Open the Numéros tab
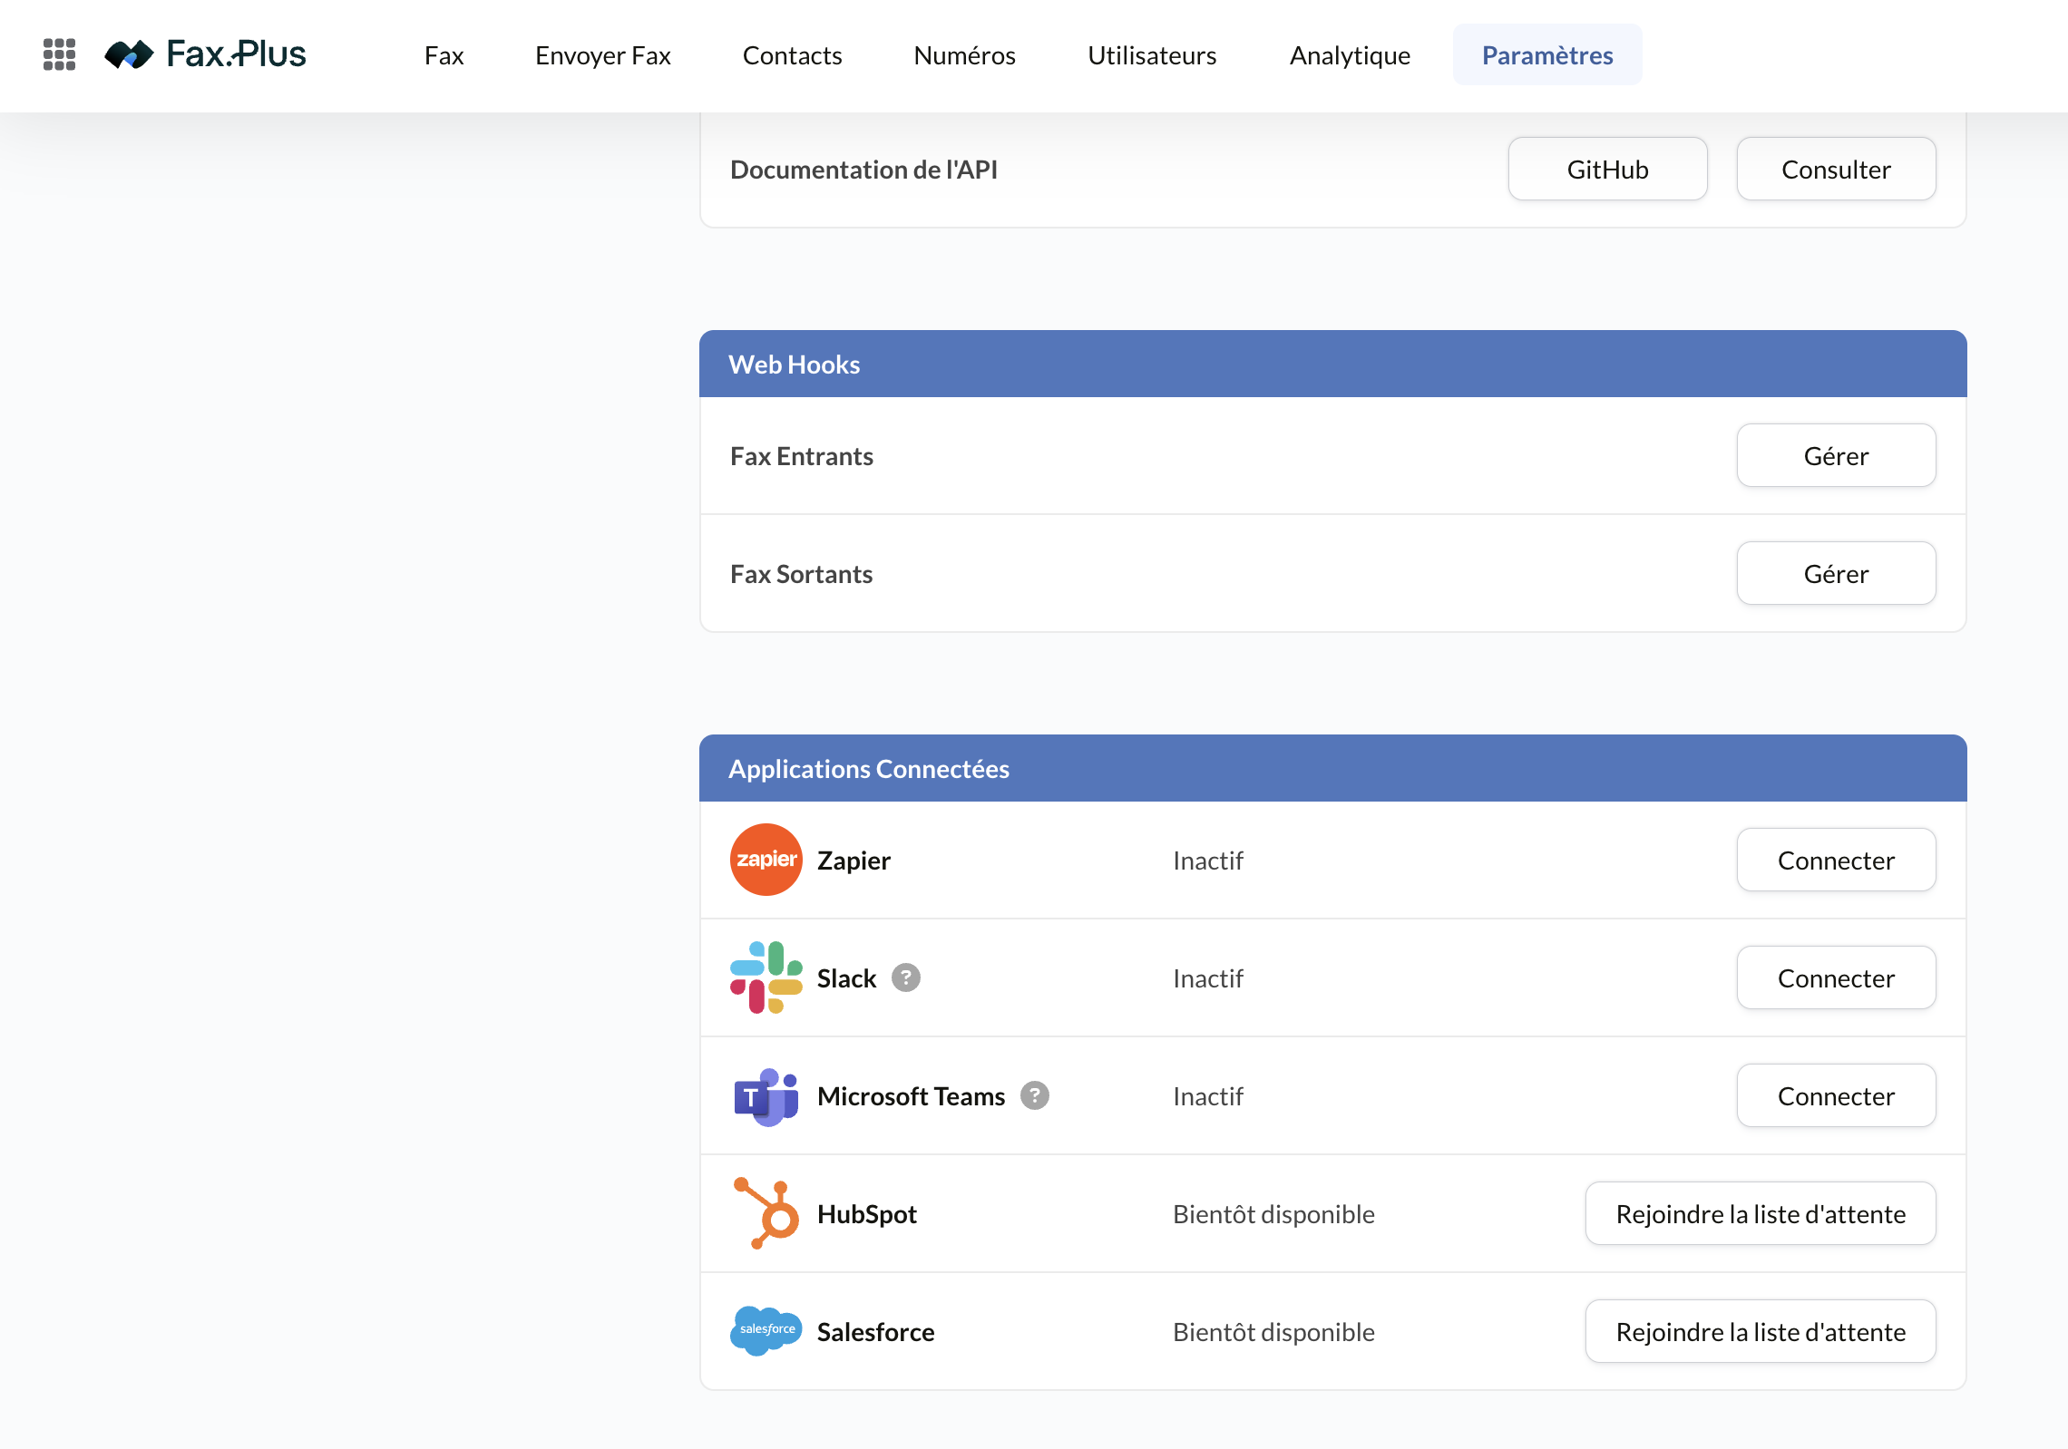 tap(964, 55)
